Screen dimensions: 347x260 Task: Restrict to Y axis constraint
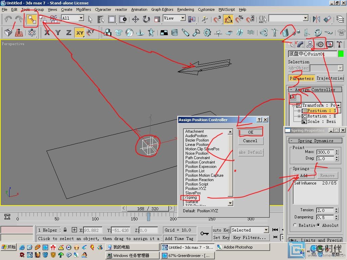point(58,33)
